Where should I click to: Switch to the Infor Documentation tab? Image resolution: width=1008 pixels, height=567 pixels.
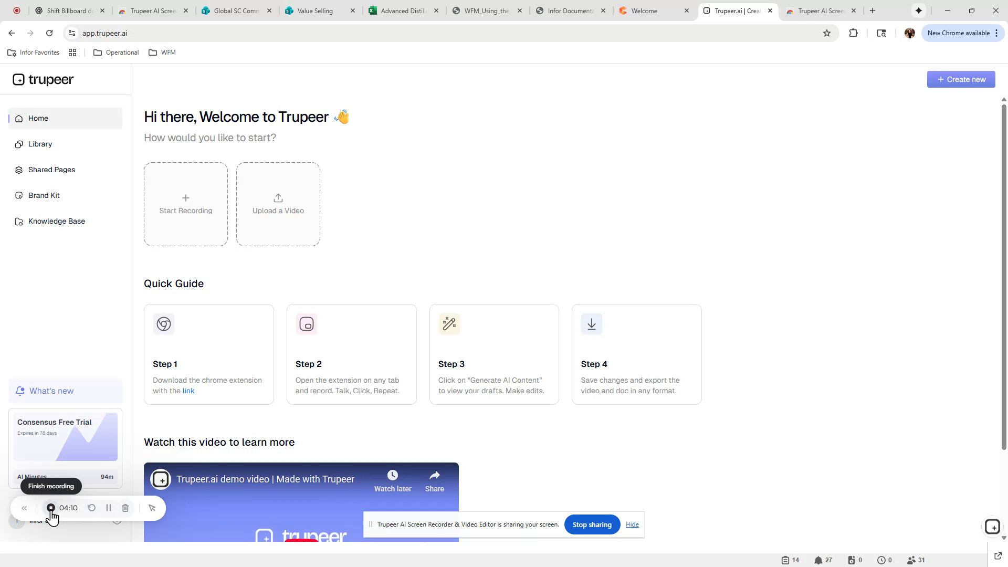tap(570, 10)
